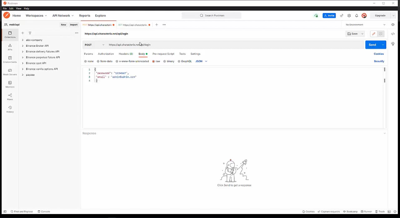400x218 pixels.
Task: Select the binary body type
Action: (x=169, y=61)
